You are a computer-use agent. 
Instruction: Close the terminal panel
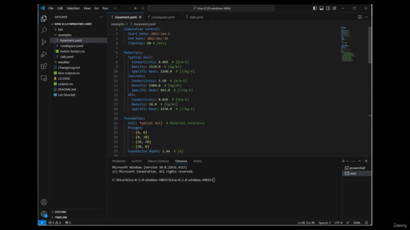[366, 161]
